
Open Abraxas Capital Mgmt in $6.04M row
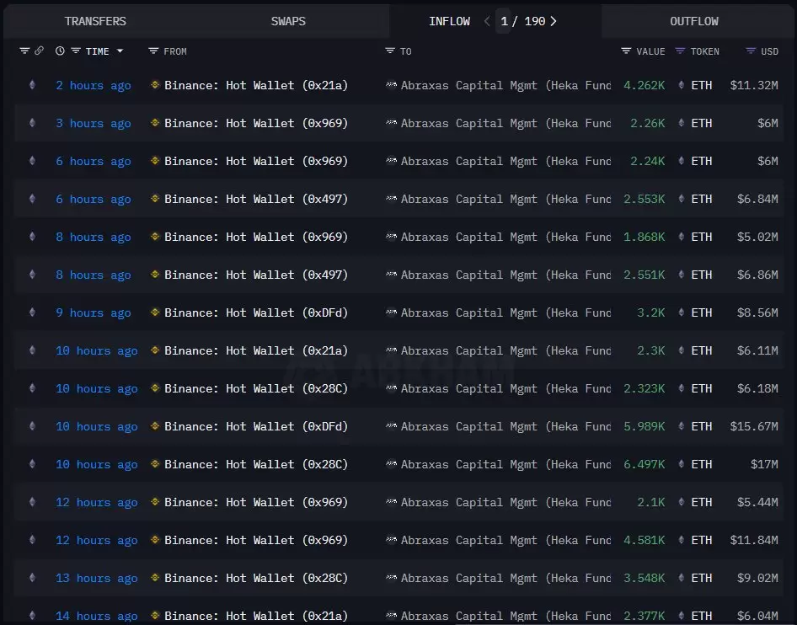[x=505, y=616]
